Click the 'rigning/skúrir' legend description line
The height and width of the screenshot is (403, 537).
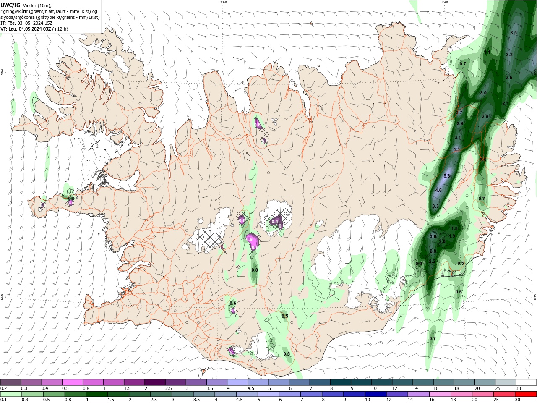[x=49, y=11]
